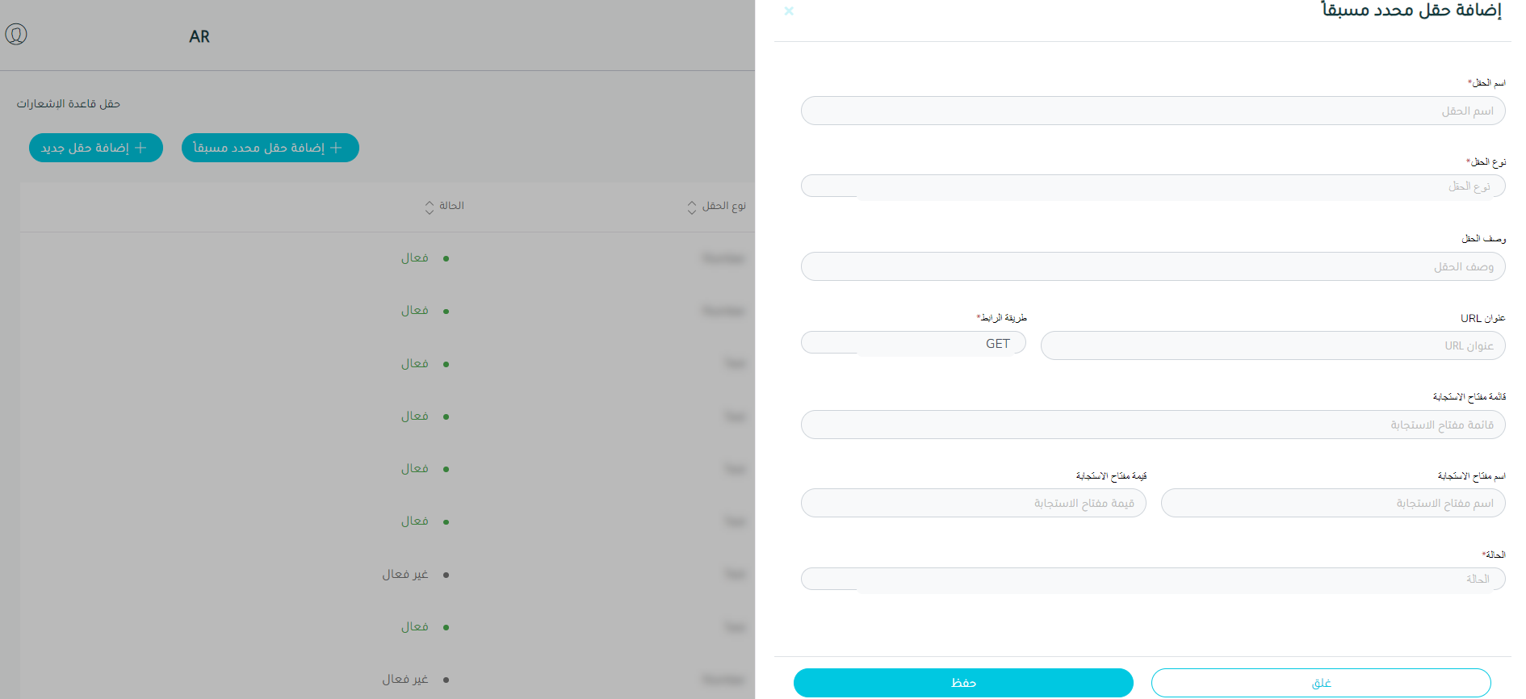Click the 'غلق' close button
1526x699 pixels.
[x=1321, y=683]
